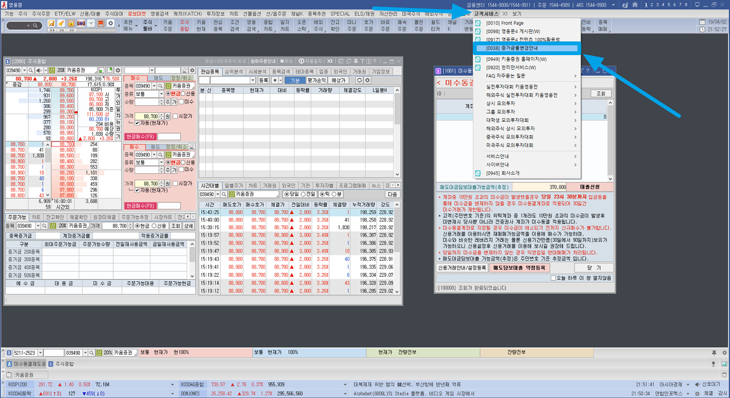Switch to 매도 tab in upper order panel
Image resolution: width=730 pixels, height=398 pixels.
pyautogui.click(x=158, y=78)
